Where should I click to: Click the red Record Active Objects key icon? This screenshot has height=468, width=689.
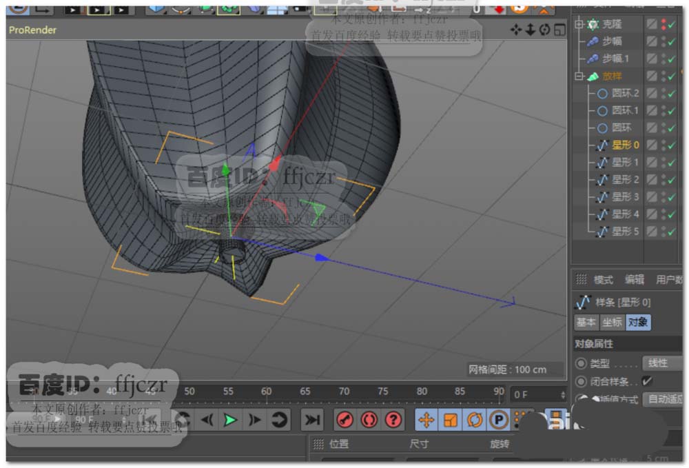(345, 420)
